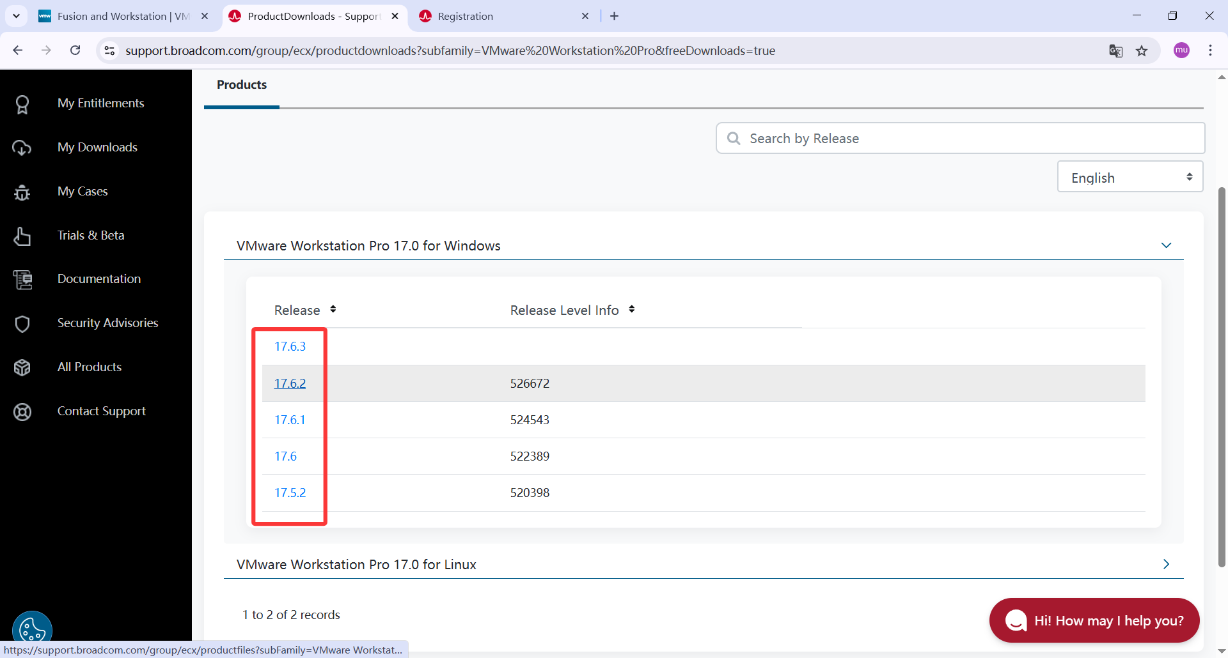Click the browser back arrow
The image size is (1228, 658).
coord(18,50)
